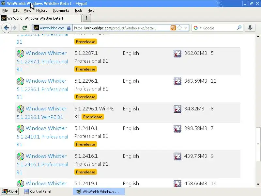Click CD icon of 5.1.2287.1 row

coord(20,54)
